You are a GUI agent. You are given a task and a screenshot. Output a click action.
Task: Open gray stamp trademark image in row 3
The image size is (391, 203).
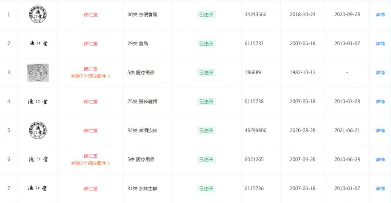38,73
